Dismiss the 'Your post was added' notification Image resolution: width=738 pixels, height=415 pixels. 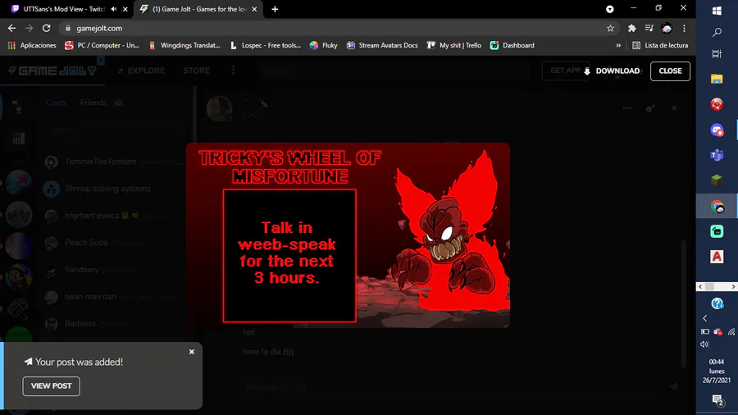point(192,352)
